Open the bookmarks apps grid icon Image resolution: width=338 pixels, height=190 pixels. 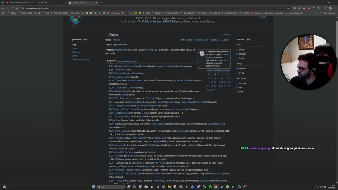coord(3,13)
